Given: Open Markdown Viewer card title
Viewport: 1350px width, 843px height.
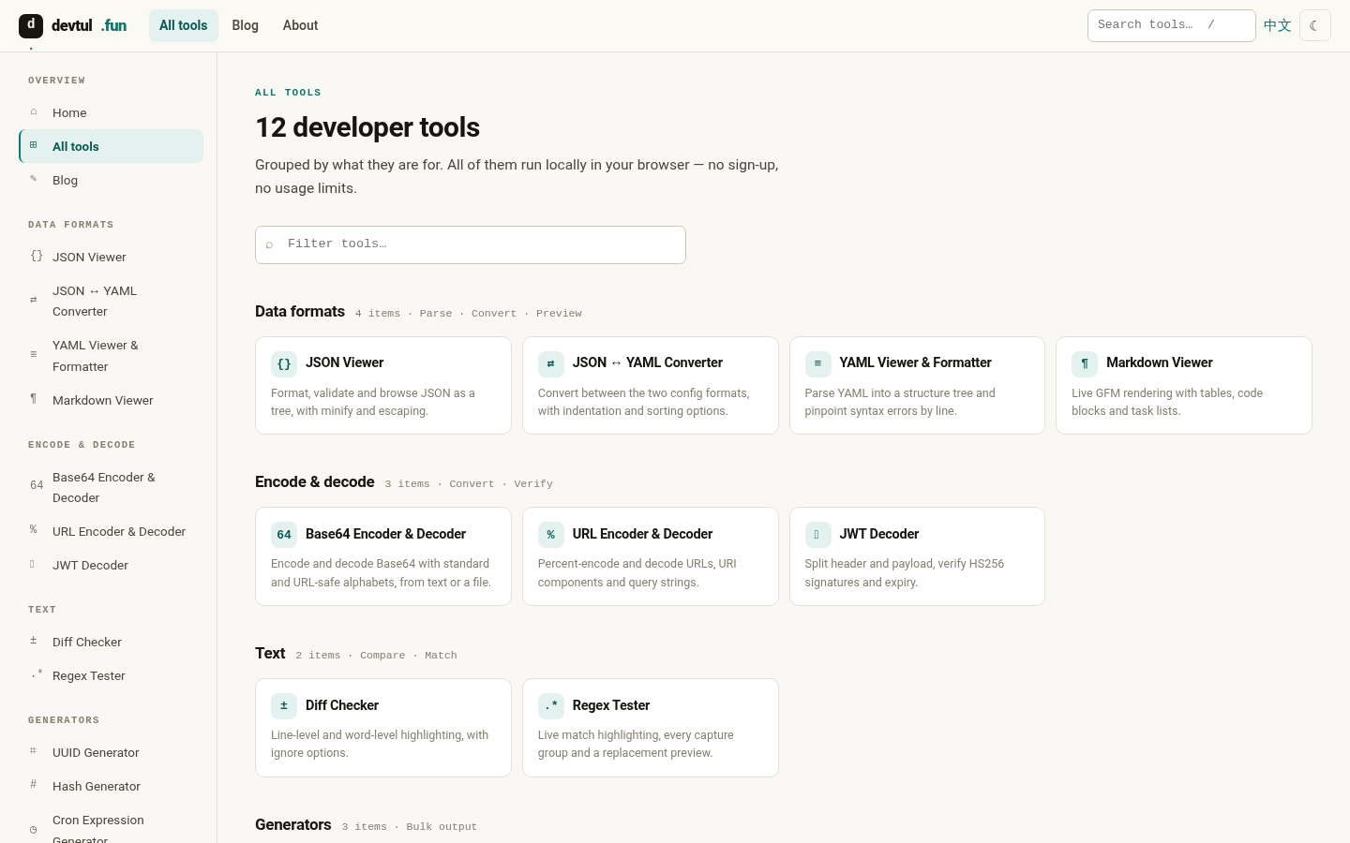Looking at the screenshot, I should (x=1160, y=362).
